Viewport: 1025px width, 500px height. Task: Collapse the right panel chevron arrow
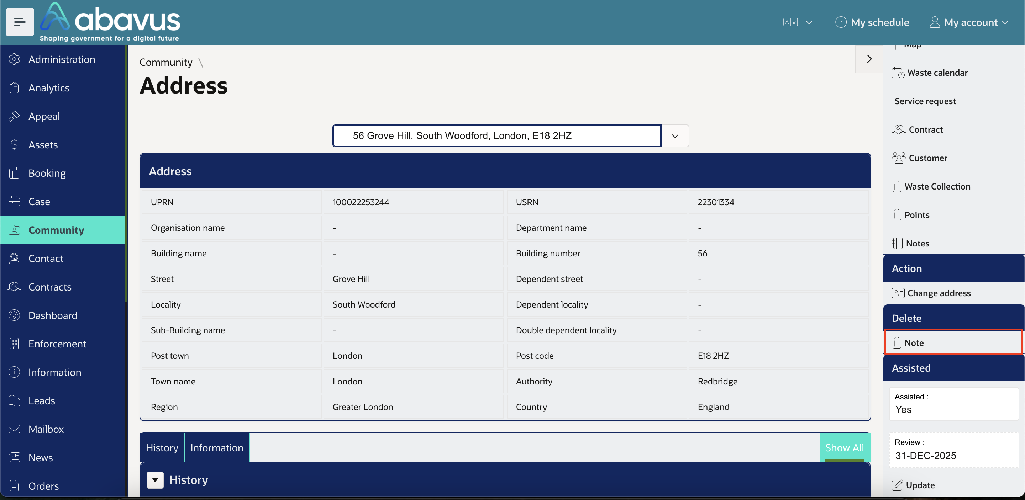(x=869, y=59)
